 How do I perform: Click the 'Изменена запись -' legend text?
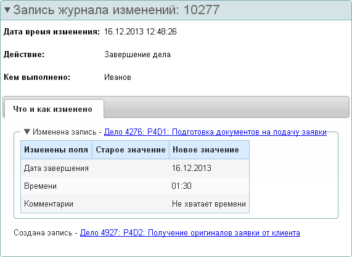(x=67, y=132)
